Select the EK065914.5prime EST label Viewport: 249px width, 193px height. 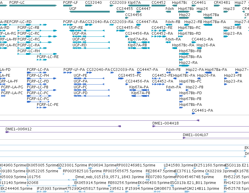tap(90, 183)
